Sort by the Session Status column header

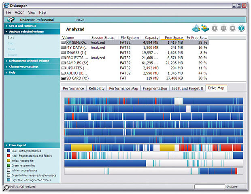pos(103,38)
